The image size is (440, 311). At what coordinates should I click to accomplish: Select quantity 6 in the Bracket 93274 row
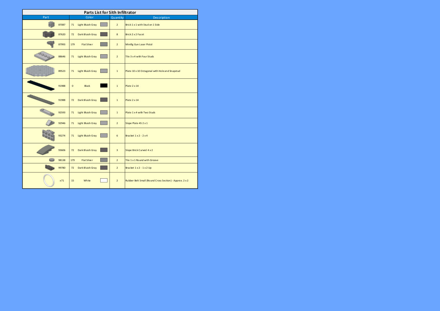coord(117,135)
